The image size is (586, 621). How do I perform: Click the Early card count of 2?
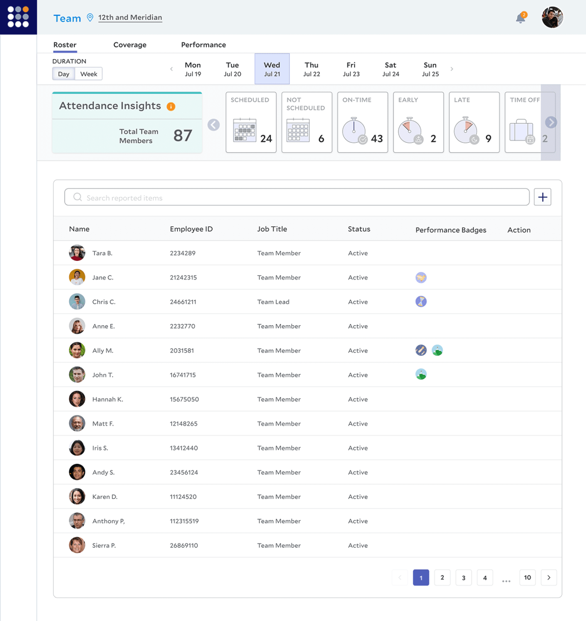point(433,138)
